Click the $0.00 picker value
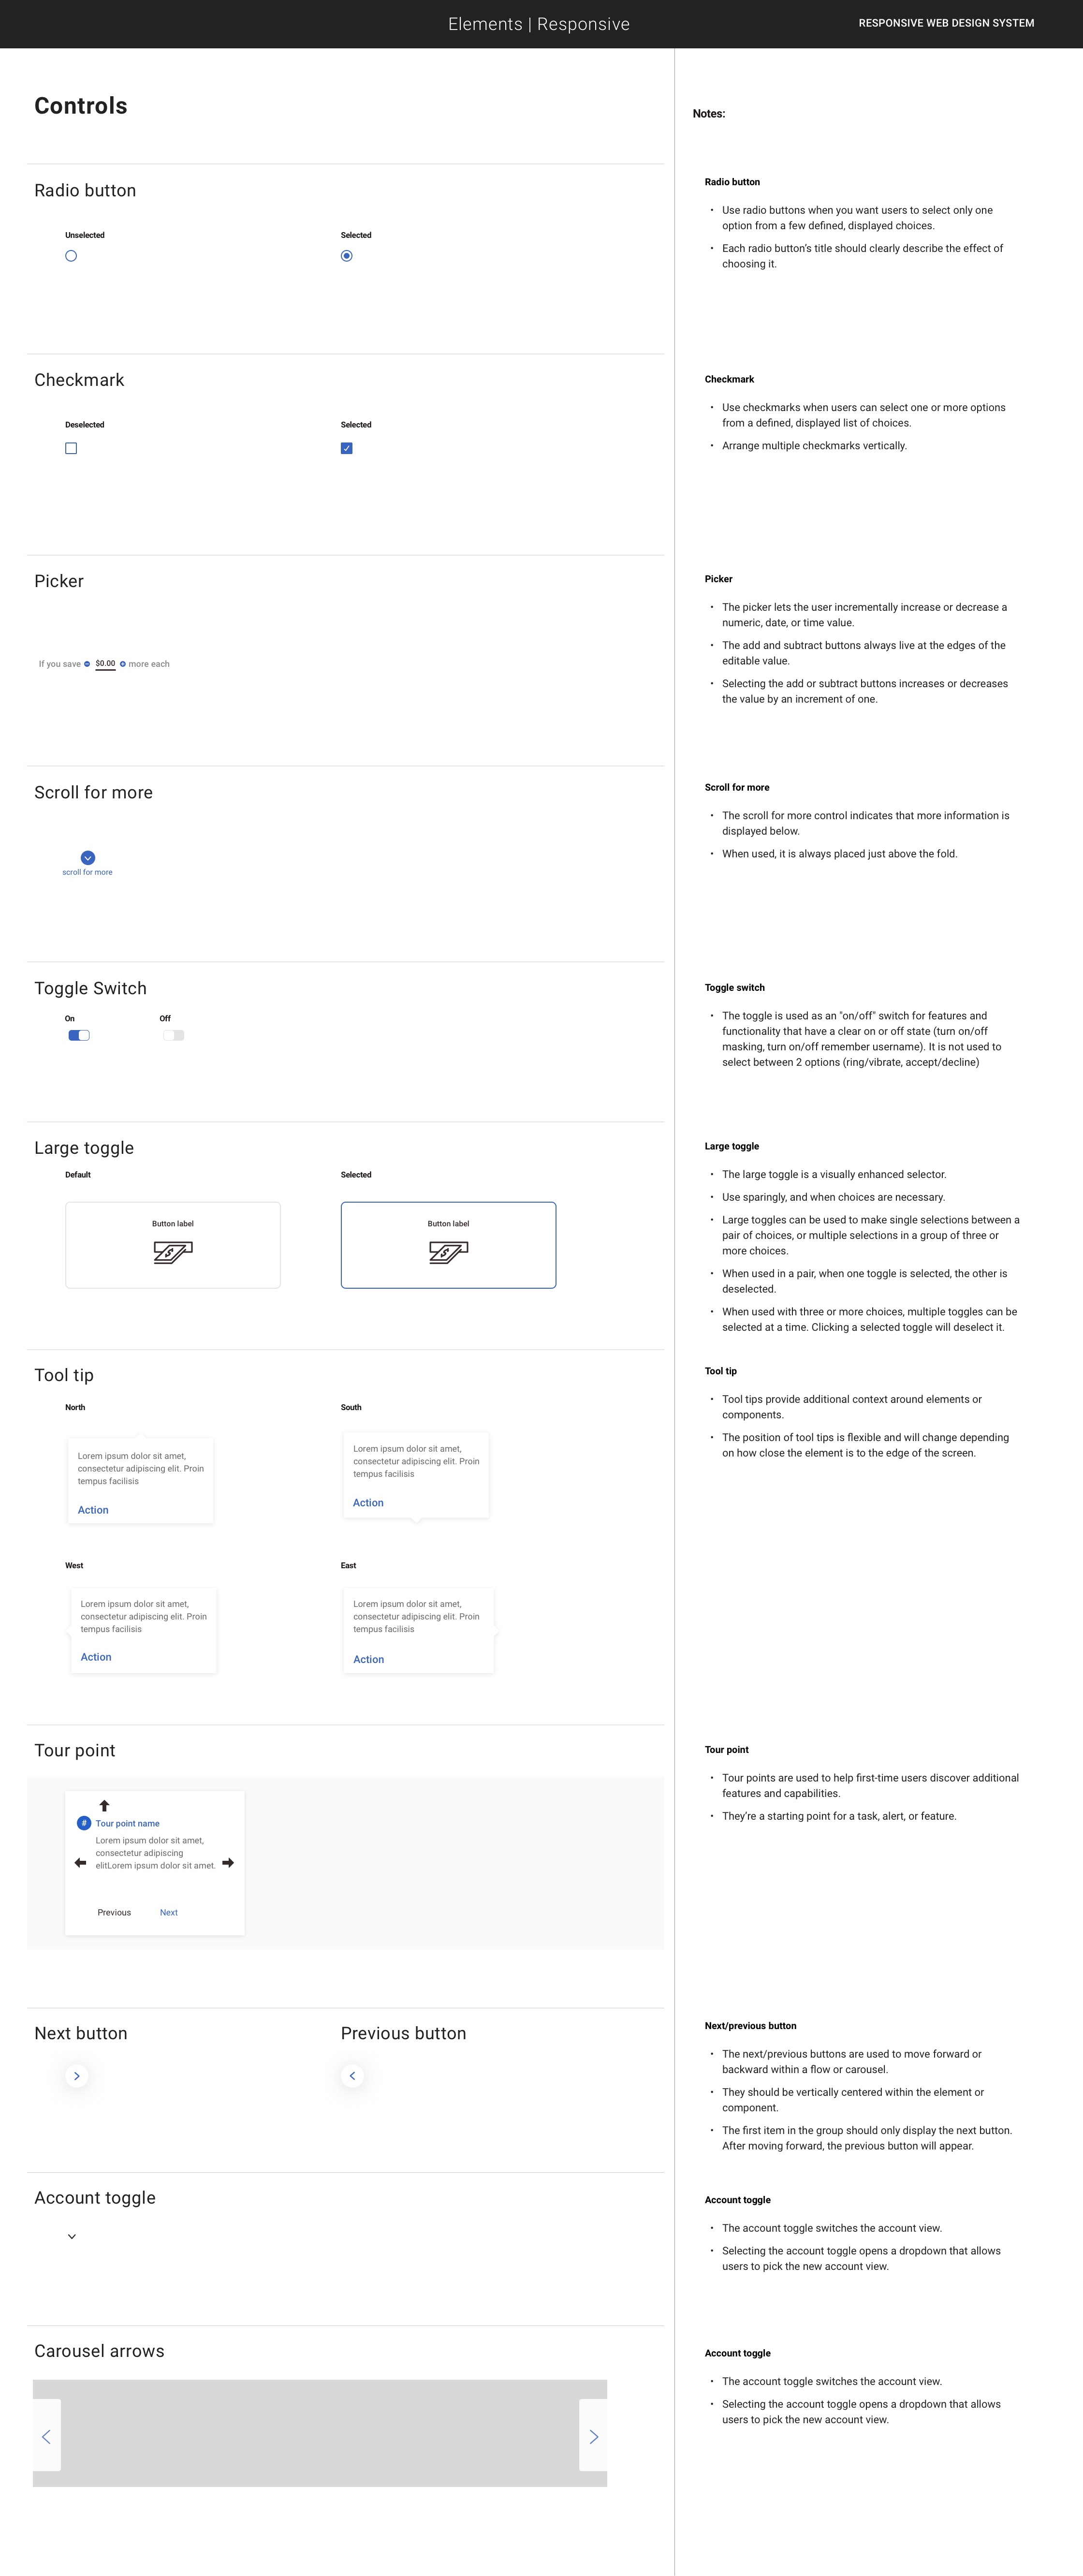 click(x=105, y=664)
